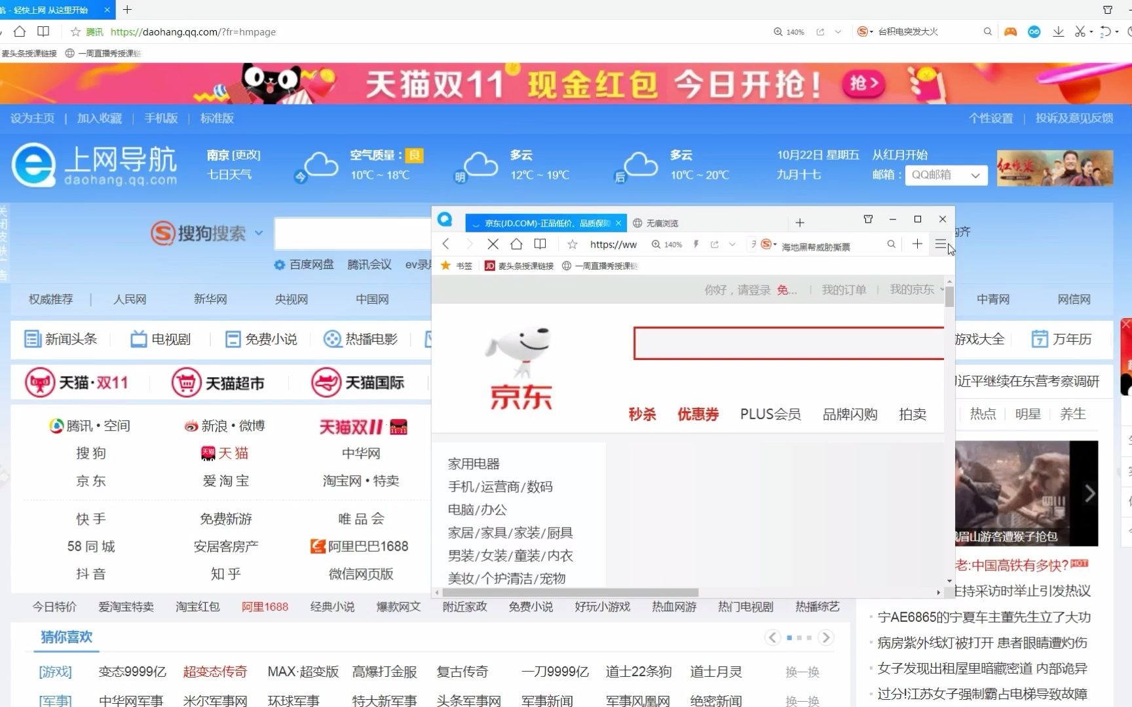Expand the Sogou search engine dropdown on the page

click(x=259, y=233)
